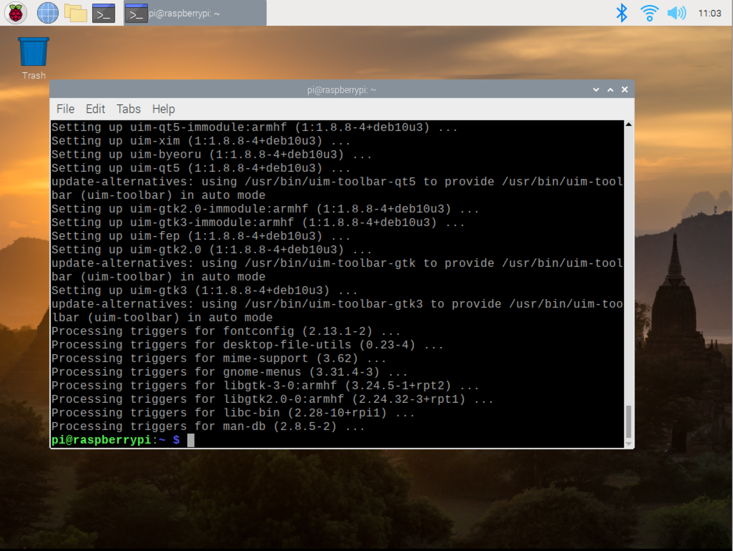Close the terminal window
Viewport: 733px width, 551px height.
[x=624, y=90]
